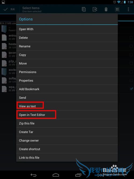Viewport: 134px width, 179px height.
Task: Choose Zip this file option
Action: tap(67, 123)
